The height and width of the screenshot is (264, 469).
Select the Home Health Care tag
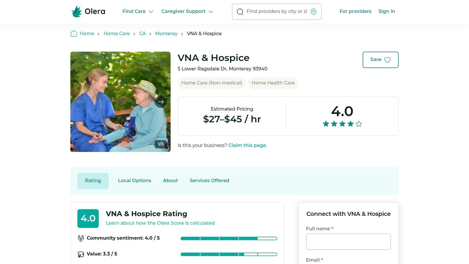click(273, 83)
